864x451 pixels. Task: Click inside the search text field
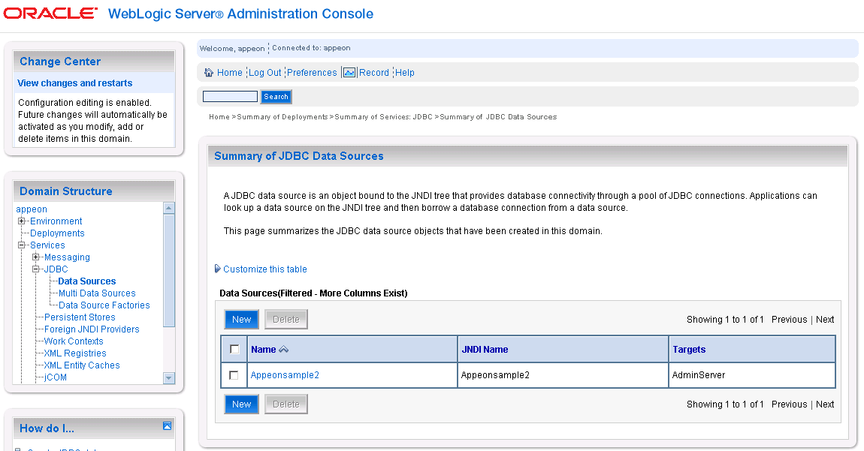[230, 97]
